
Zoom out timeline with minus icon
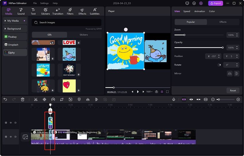[x=213, y=100]
